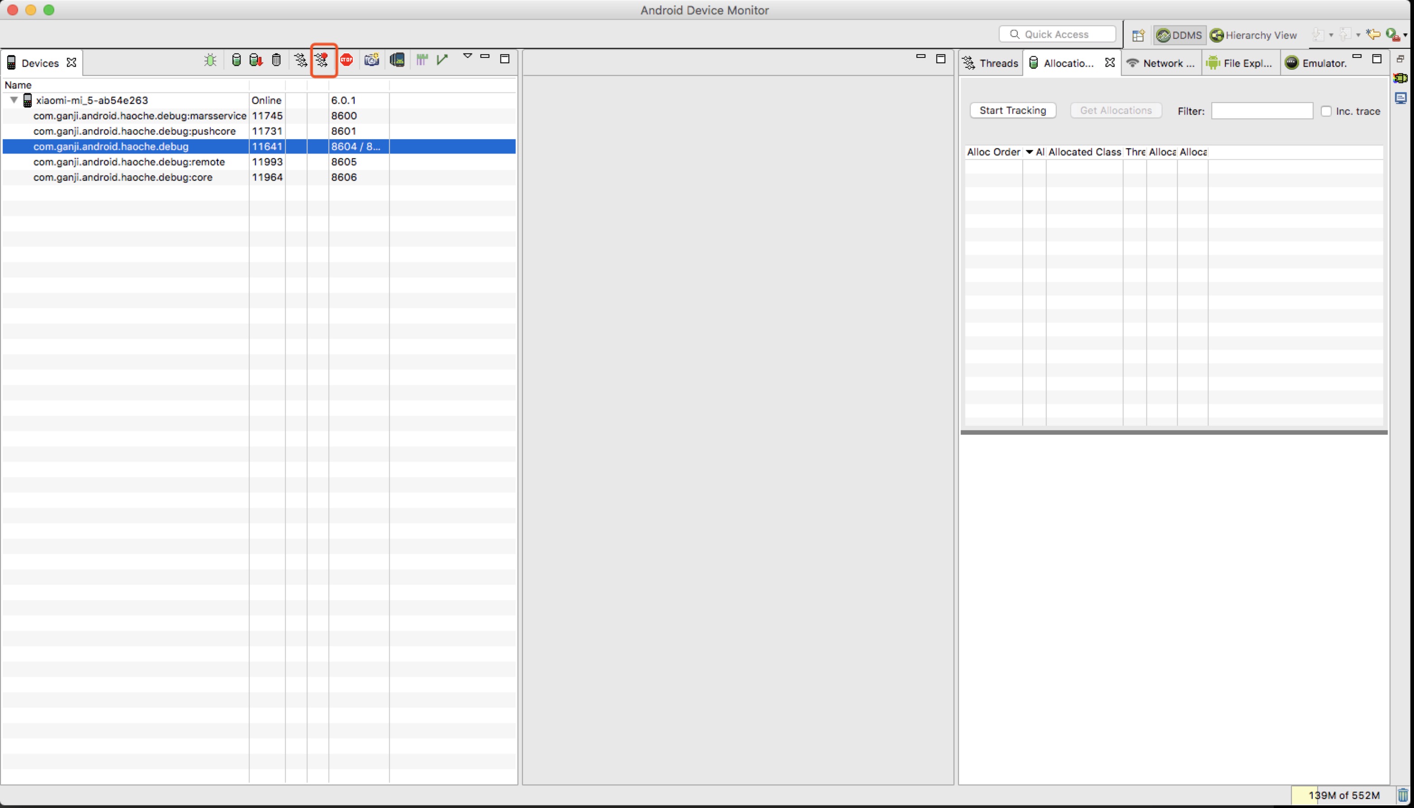
Task: Select com.ganji.android.haoche.debug:marsservice process
Action: 140,115
